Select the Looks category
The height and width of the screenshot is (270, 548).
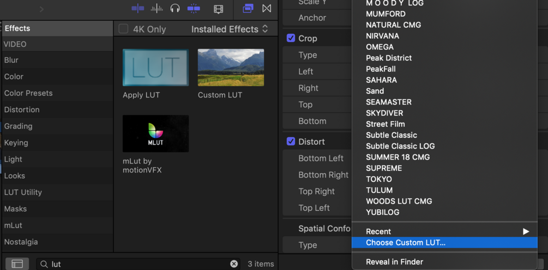coord(57,176)
